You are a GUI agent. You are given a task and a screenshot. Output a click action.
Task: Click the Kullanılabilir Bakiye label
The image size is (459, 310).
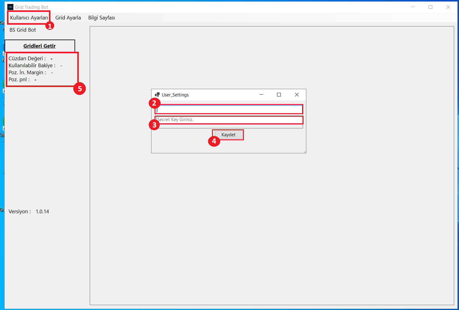click(32, 65)
